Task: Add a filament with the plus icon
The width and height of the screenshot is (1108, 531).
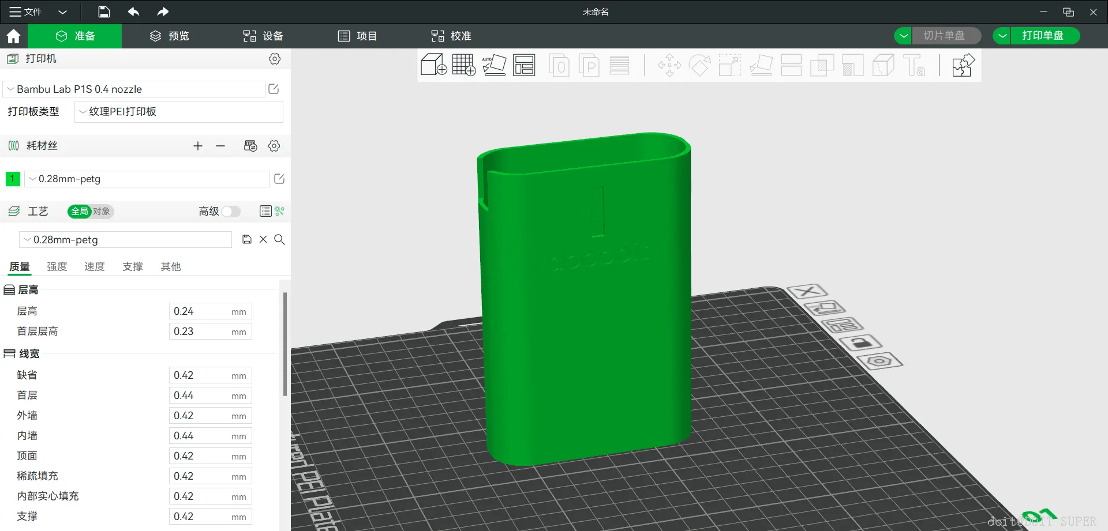Action: [198, 146]
